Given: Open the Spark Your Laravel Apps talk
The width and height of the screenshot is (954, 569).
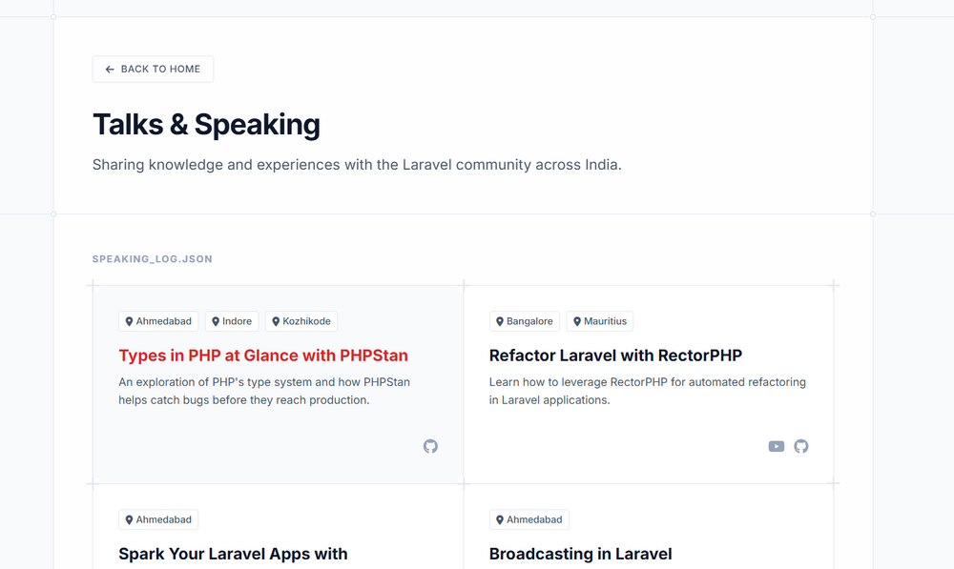Looking at the screenshot, I should pos(233,554).
